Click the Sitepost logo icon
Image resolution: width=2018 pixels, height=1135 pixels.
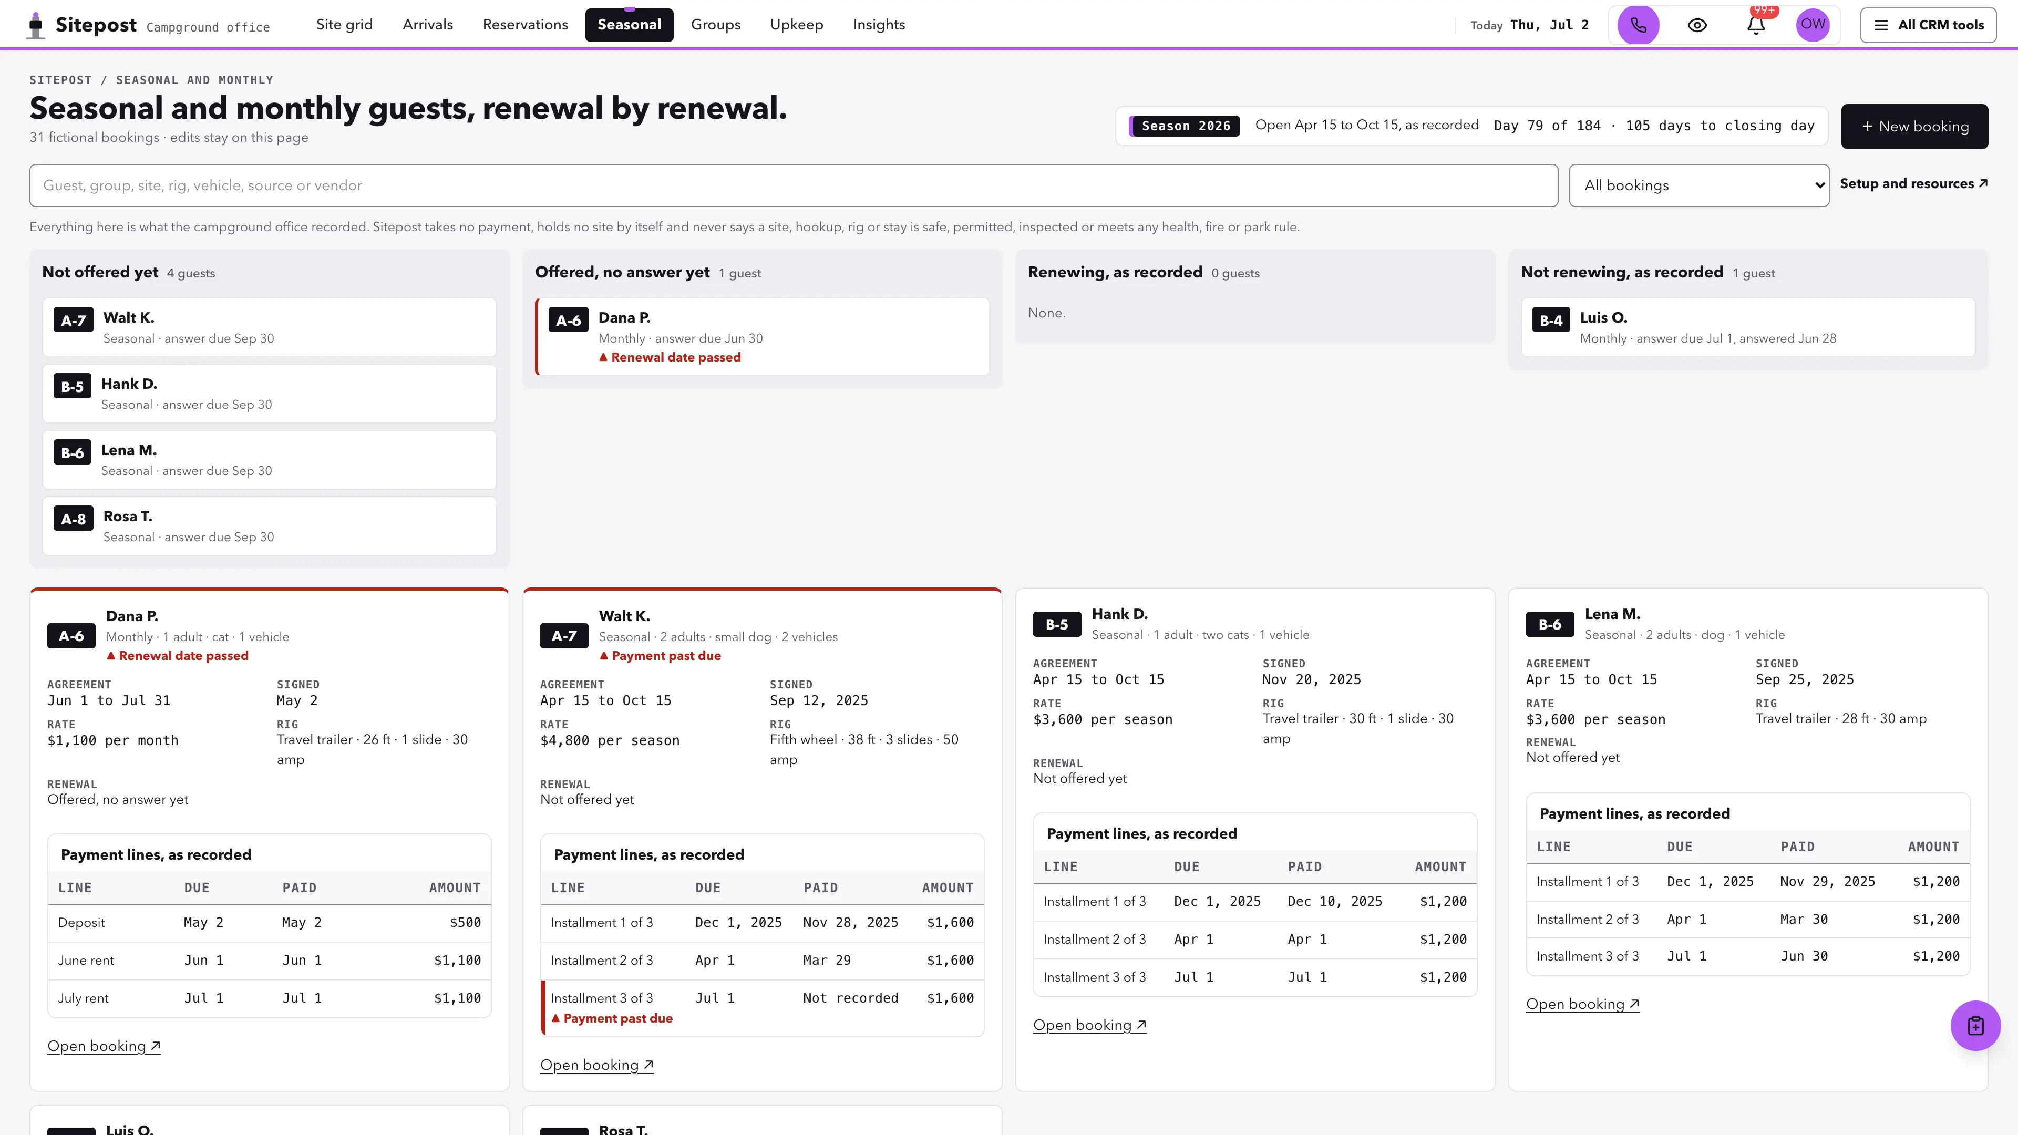pyautogui.click(x=36, y=25)
